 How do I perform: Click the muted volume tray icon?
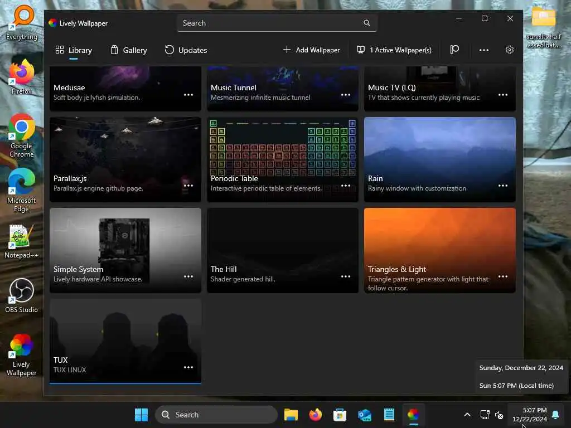[x=499, y=415]
